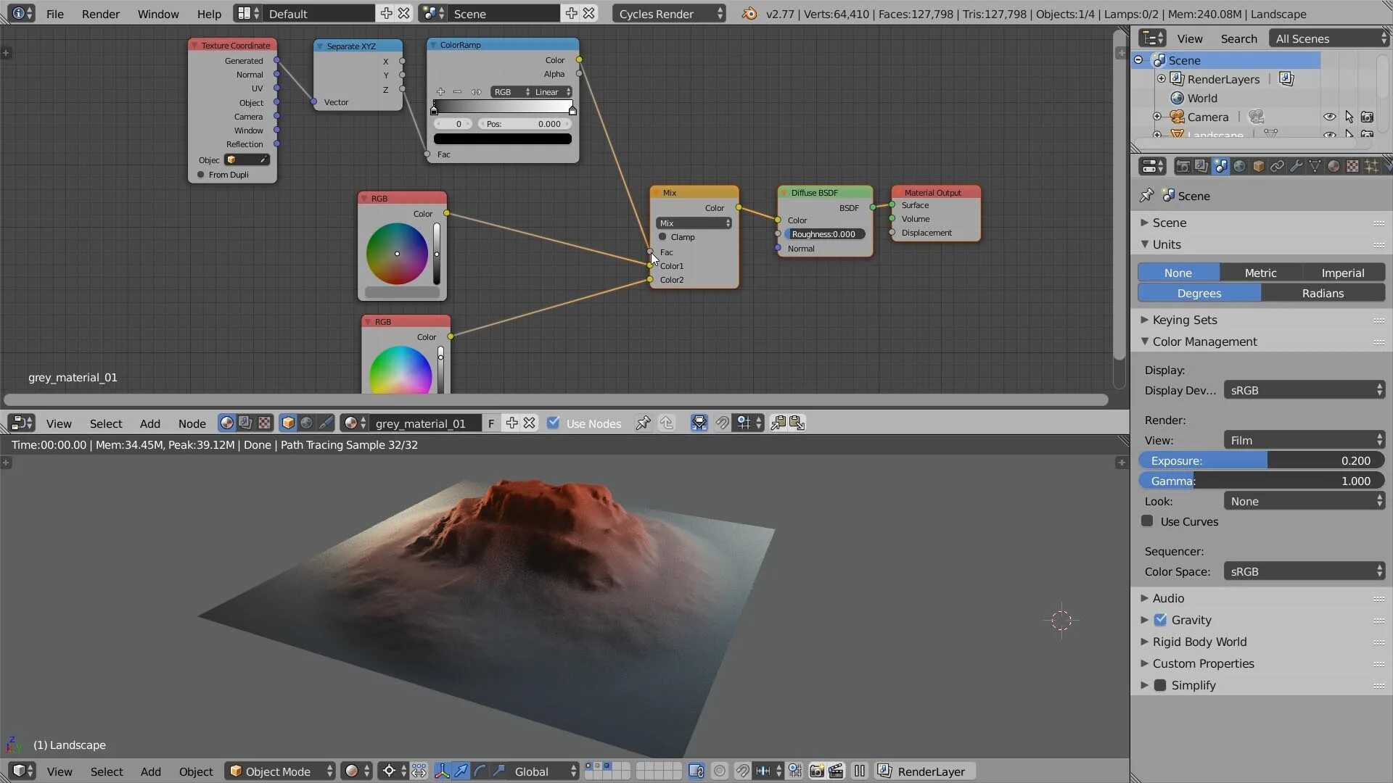Open the Render menu
The image size is (1393, 783).
click(x=101, y=14)
